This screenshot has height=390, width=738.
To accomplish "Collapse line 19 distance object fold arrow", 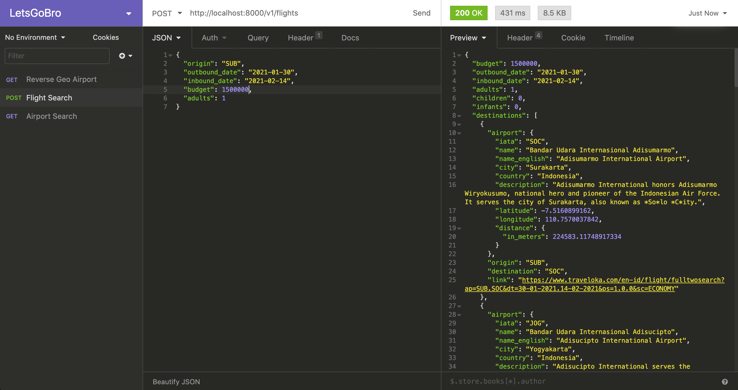I will pos(459,228).
